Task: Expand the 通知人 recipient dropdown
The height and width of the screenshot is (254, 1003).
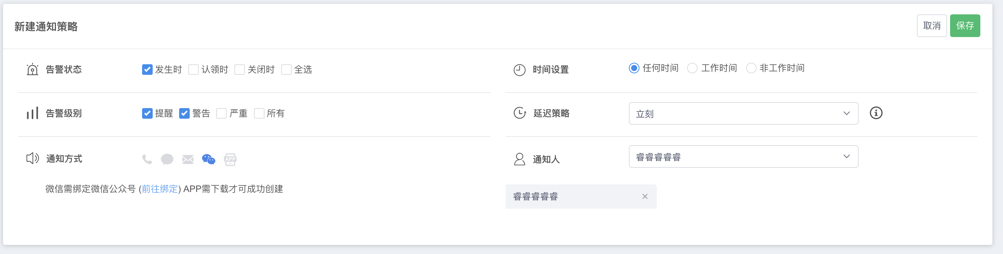Action: coord(743,156)
